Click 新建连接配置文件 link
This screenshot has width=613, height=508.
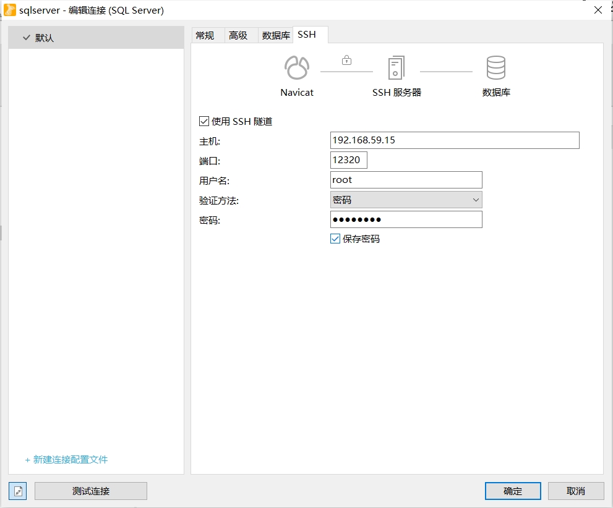(x=66, y=460)
